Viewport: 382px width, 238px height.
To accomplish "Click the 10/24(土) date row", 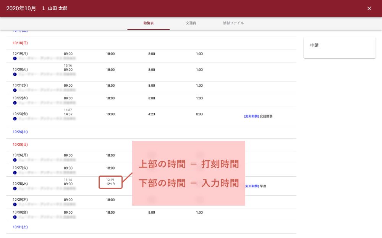I will [20, 132].
